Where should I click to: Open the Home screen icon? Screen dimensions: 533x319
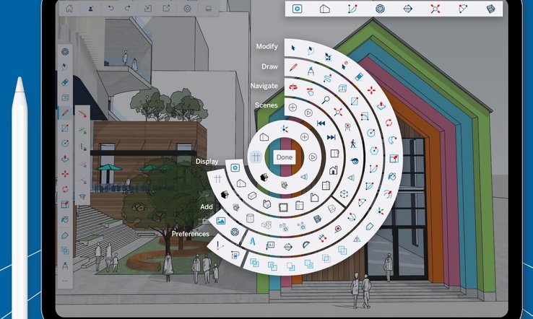click(x=69, y=9)
